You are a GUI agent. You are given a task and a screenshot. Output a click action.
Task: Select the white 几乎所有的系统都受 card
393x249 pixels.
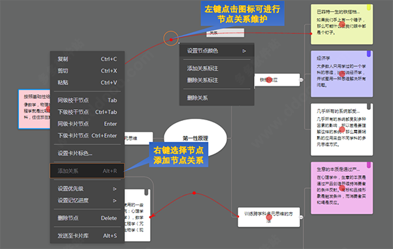(x=342, y=129)
